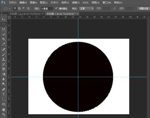Viewport: 150px width, 118px height.
Task: Click the black circle on the canvas
Action: (x=78, y=77)
